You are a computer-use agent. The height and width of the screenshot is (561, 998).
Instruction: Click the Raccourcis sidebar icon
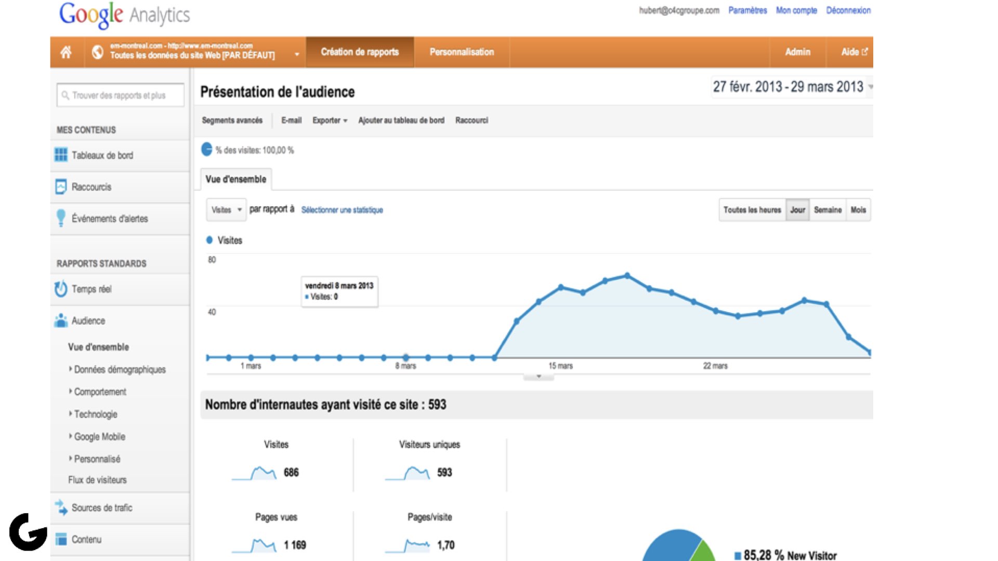coord(61,186)
